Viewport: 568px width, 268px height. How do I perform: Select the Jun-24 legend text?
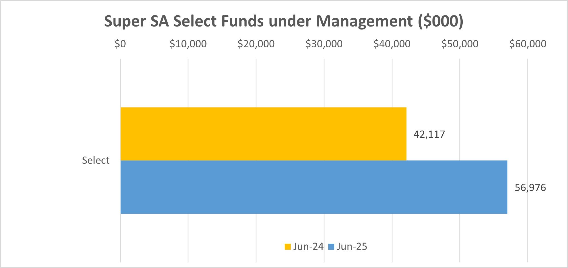tap(308, 247)
